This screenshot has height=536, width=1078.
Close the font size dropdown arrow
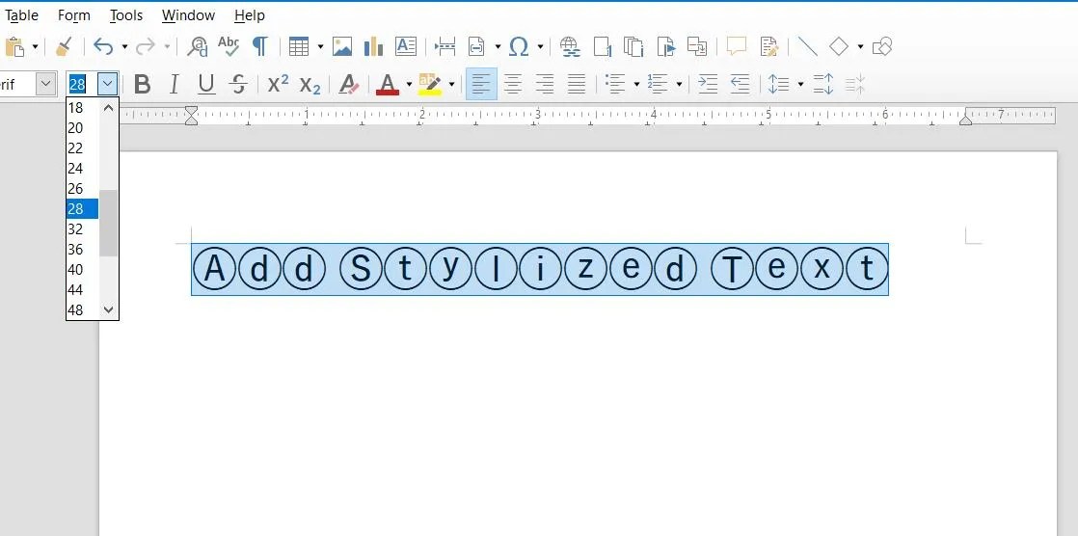coord(107,85)
